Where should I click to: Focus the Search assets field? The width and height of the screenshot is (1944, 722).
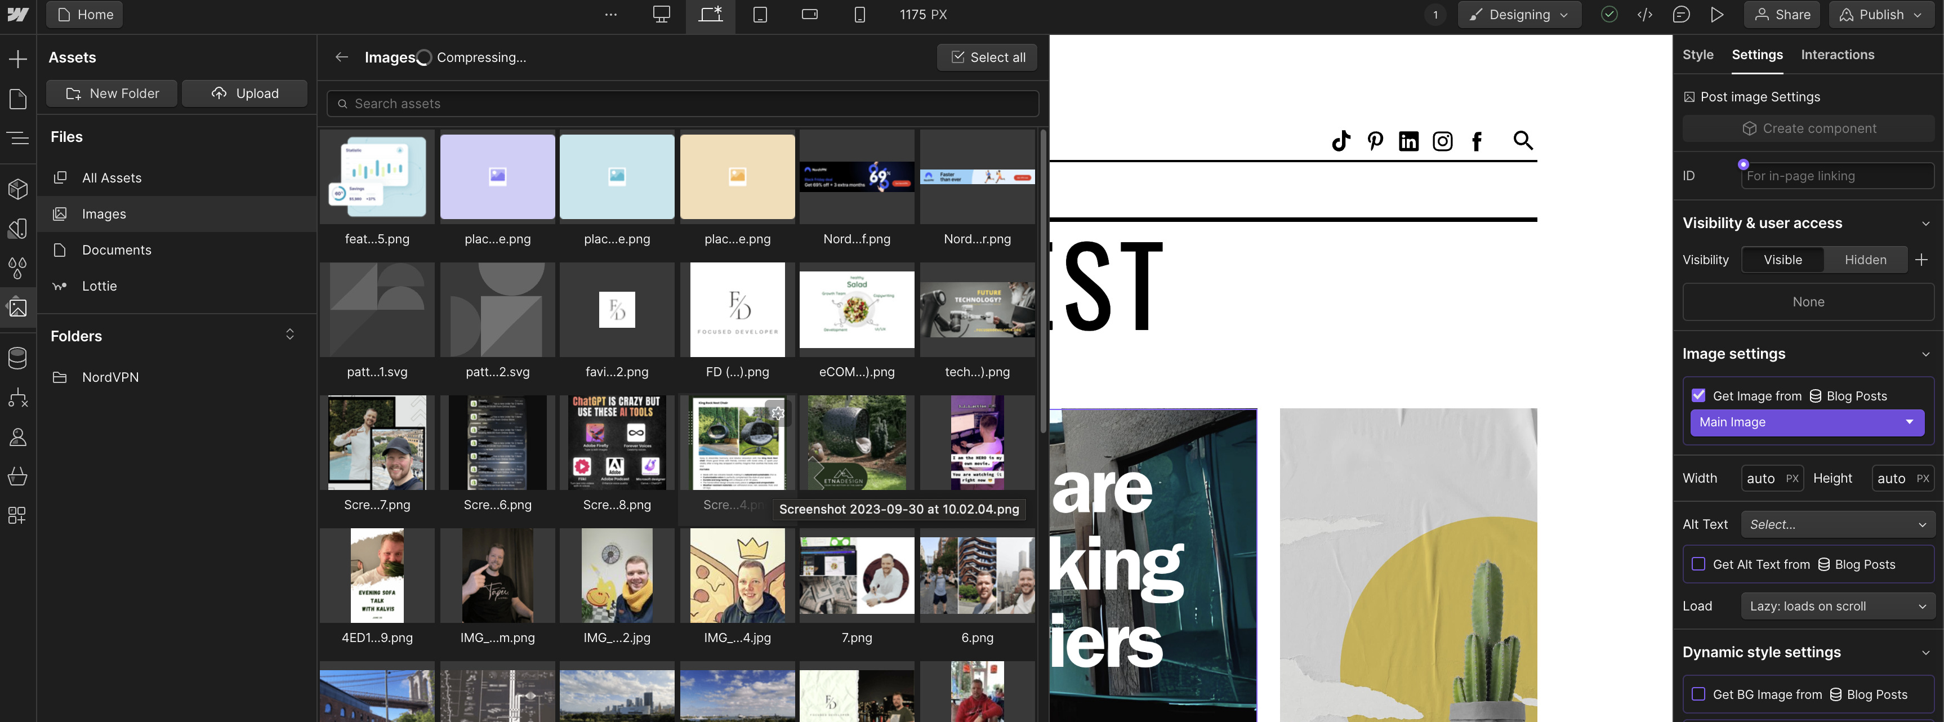[682, 104]
